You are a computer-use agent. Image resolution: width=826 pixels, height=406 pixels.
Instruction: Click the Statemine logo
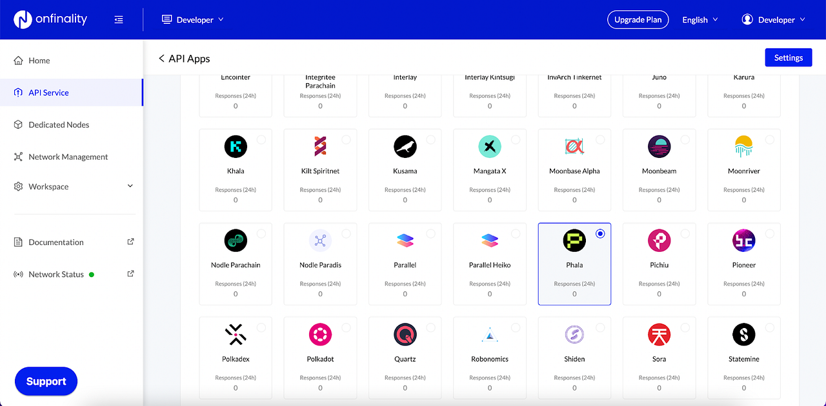tap(744, 335)
